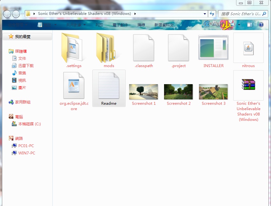271x206 pixels.
Task: Click 燒錄 in the toolbar
Action: click(x=141, y=25)
